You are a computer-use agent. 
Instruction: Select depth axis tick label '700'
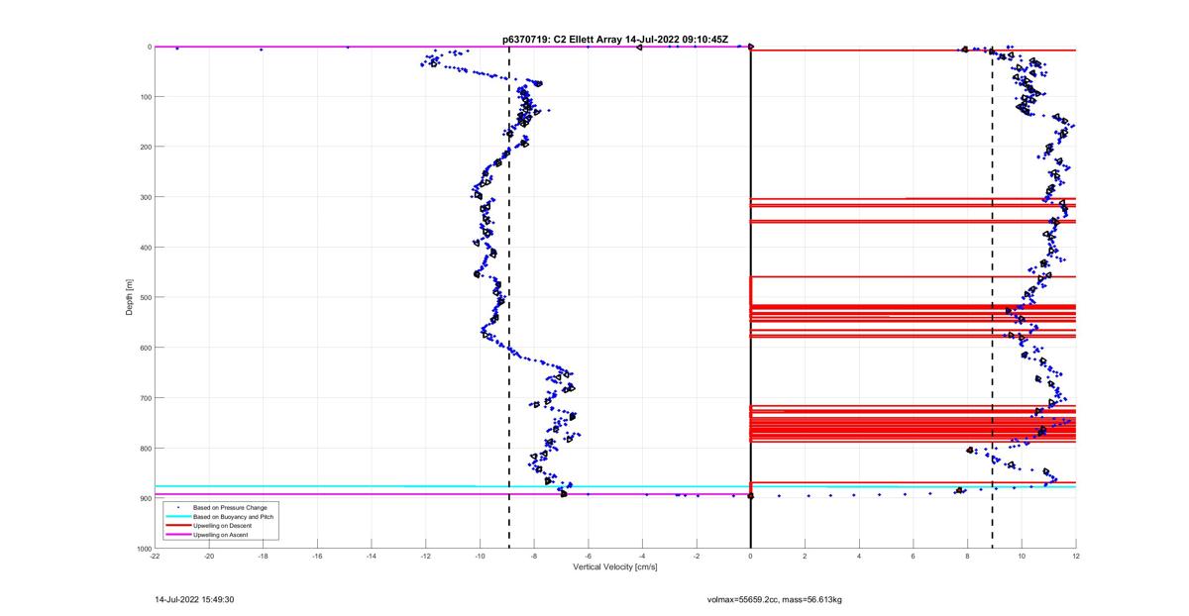144,398
